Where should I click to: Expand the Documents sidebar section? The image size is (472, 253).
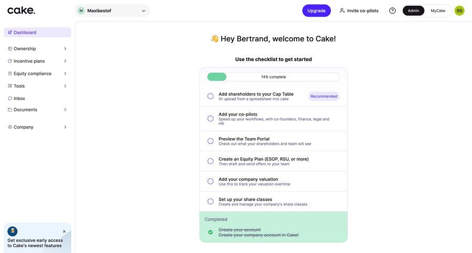click(x=65, y=110)
